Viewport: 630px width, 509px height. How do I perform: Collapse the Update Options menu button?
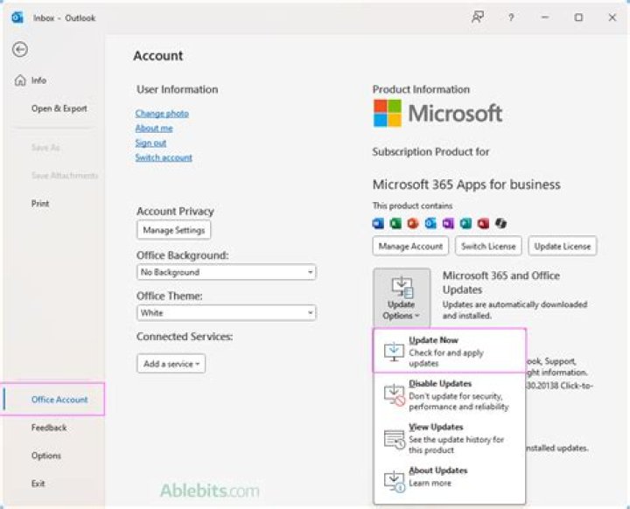click(x=401, y=297)
